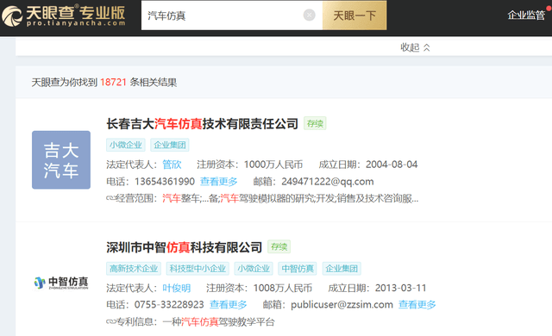Screen dimensions: 552x336
Task: Select establishment date 2013-03-11
Action: [x=400, y=289]
